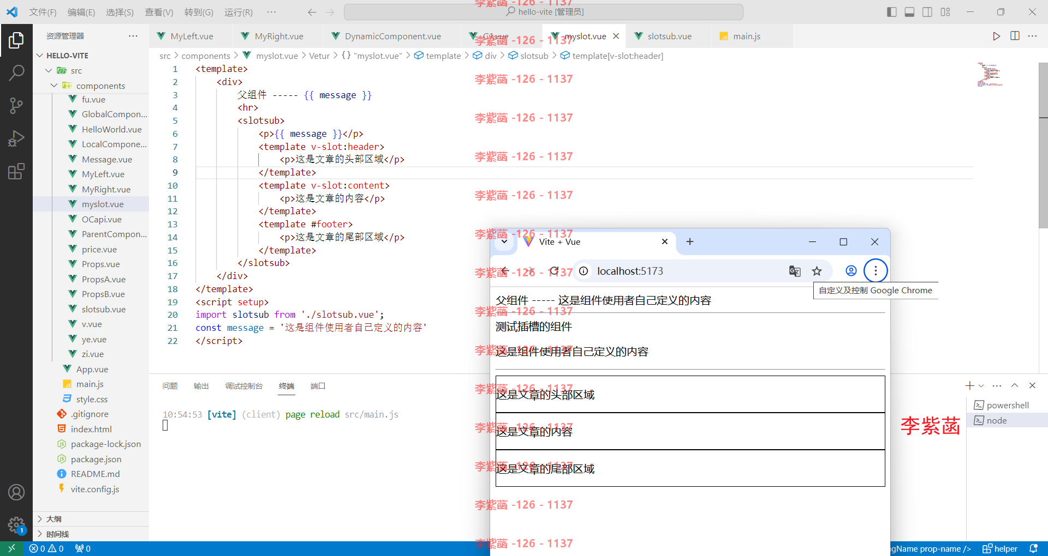Collapse the HELLO-VITE root folder
This screenshot has width=1048, height=556.
(x=91, y=56)
